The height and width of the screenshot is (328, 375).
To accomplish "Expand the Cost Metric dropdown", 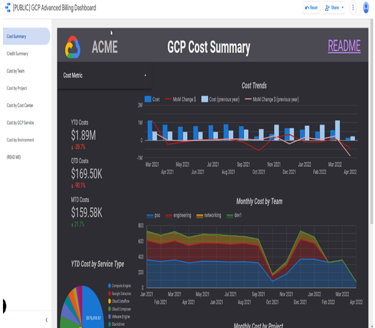I will pyautogui.click(x=104, y=75).
